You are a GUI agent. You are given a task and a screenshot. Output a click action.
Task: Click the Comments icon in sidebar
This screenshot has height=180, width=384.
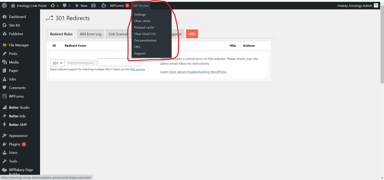(4, 88)
